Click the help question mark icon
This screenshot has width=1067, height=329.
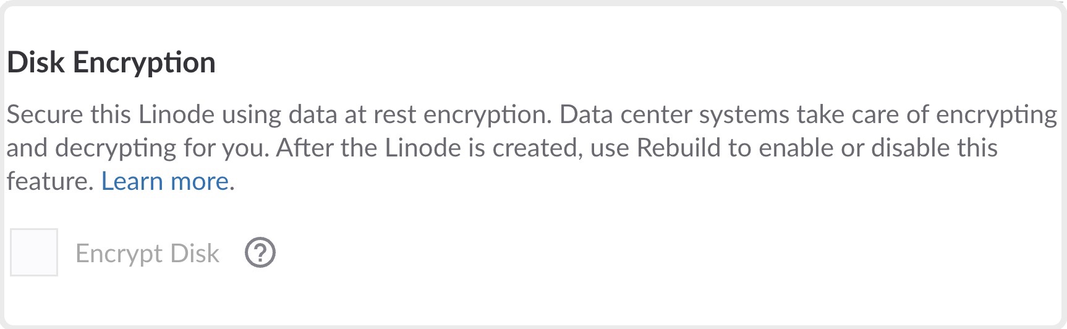pyautogui.click(x=260, y=253)
